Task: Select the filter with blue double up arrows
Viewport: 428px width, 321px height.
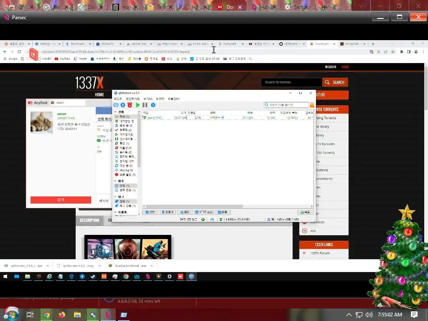Action: (125, 125)
